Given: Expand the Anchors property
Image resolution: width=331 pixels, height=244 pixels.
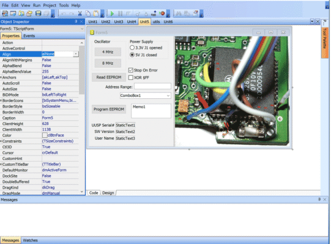Looking at the screenshot, I should pyautogui.click(x=1, y=77).
